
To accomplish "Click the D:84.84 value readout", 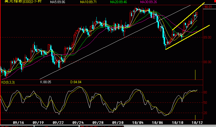I will [76, 82].
